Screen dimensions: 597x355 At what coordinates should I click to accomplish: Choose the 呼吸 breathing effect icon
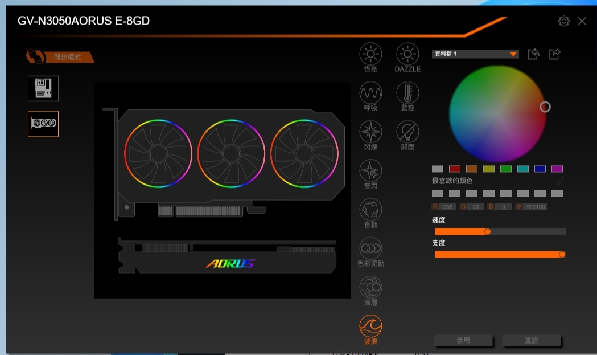(370, 93)
